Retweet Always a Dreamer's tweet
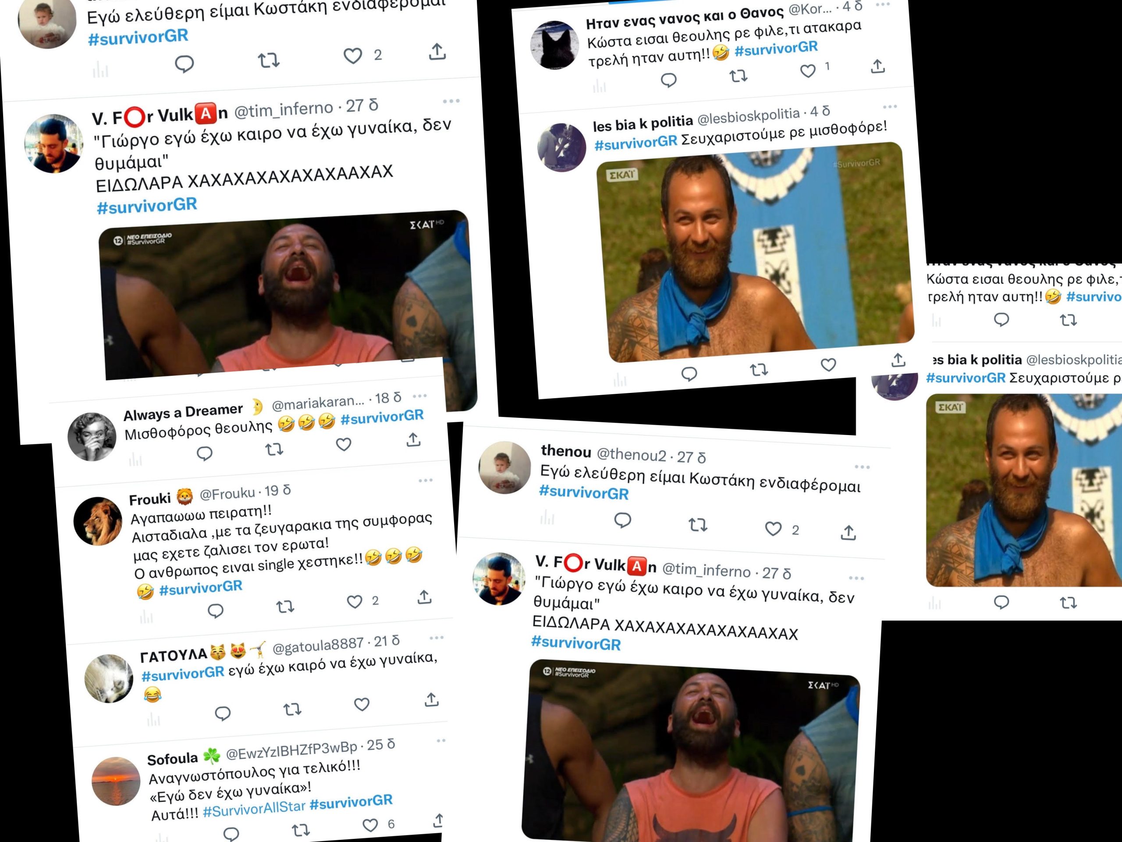Screen dimensions: 1122x842 tap(274, 450)
